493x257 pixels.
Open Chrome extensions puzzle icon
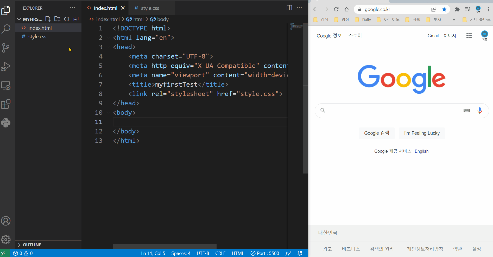pyautogui.click(x=457, y=9)
